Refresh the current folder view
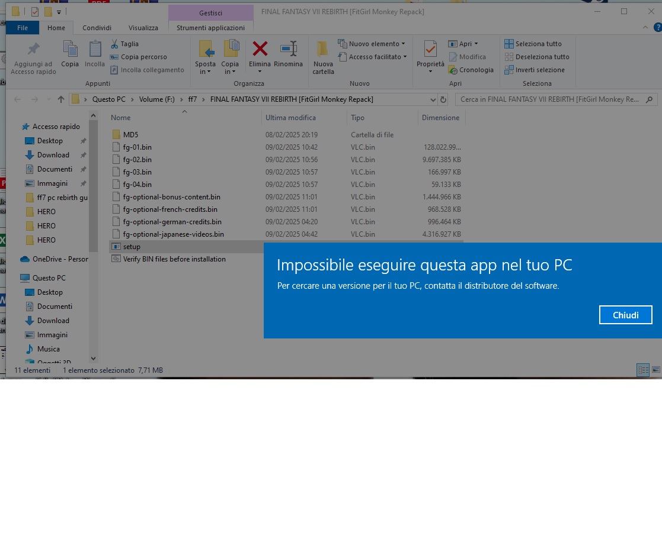This screenshot has height=542, width=662. click(443, 100)
